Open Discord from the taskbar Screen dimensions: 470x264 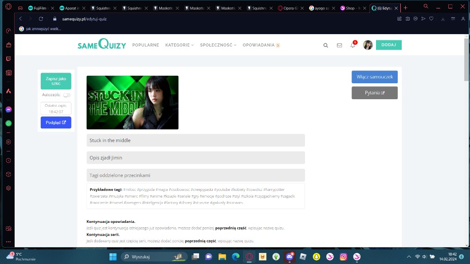[290, 256]
